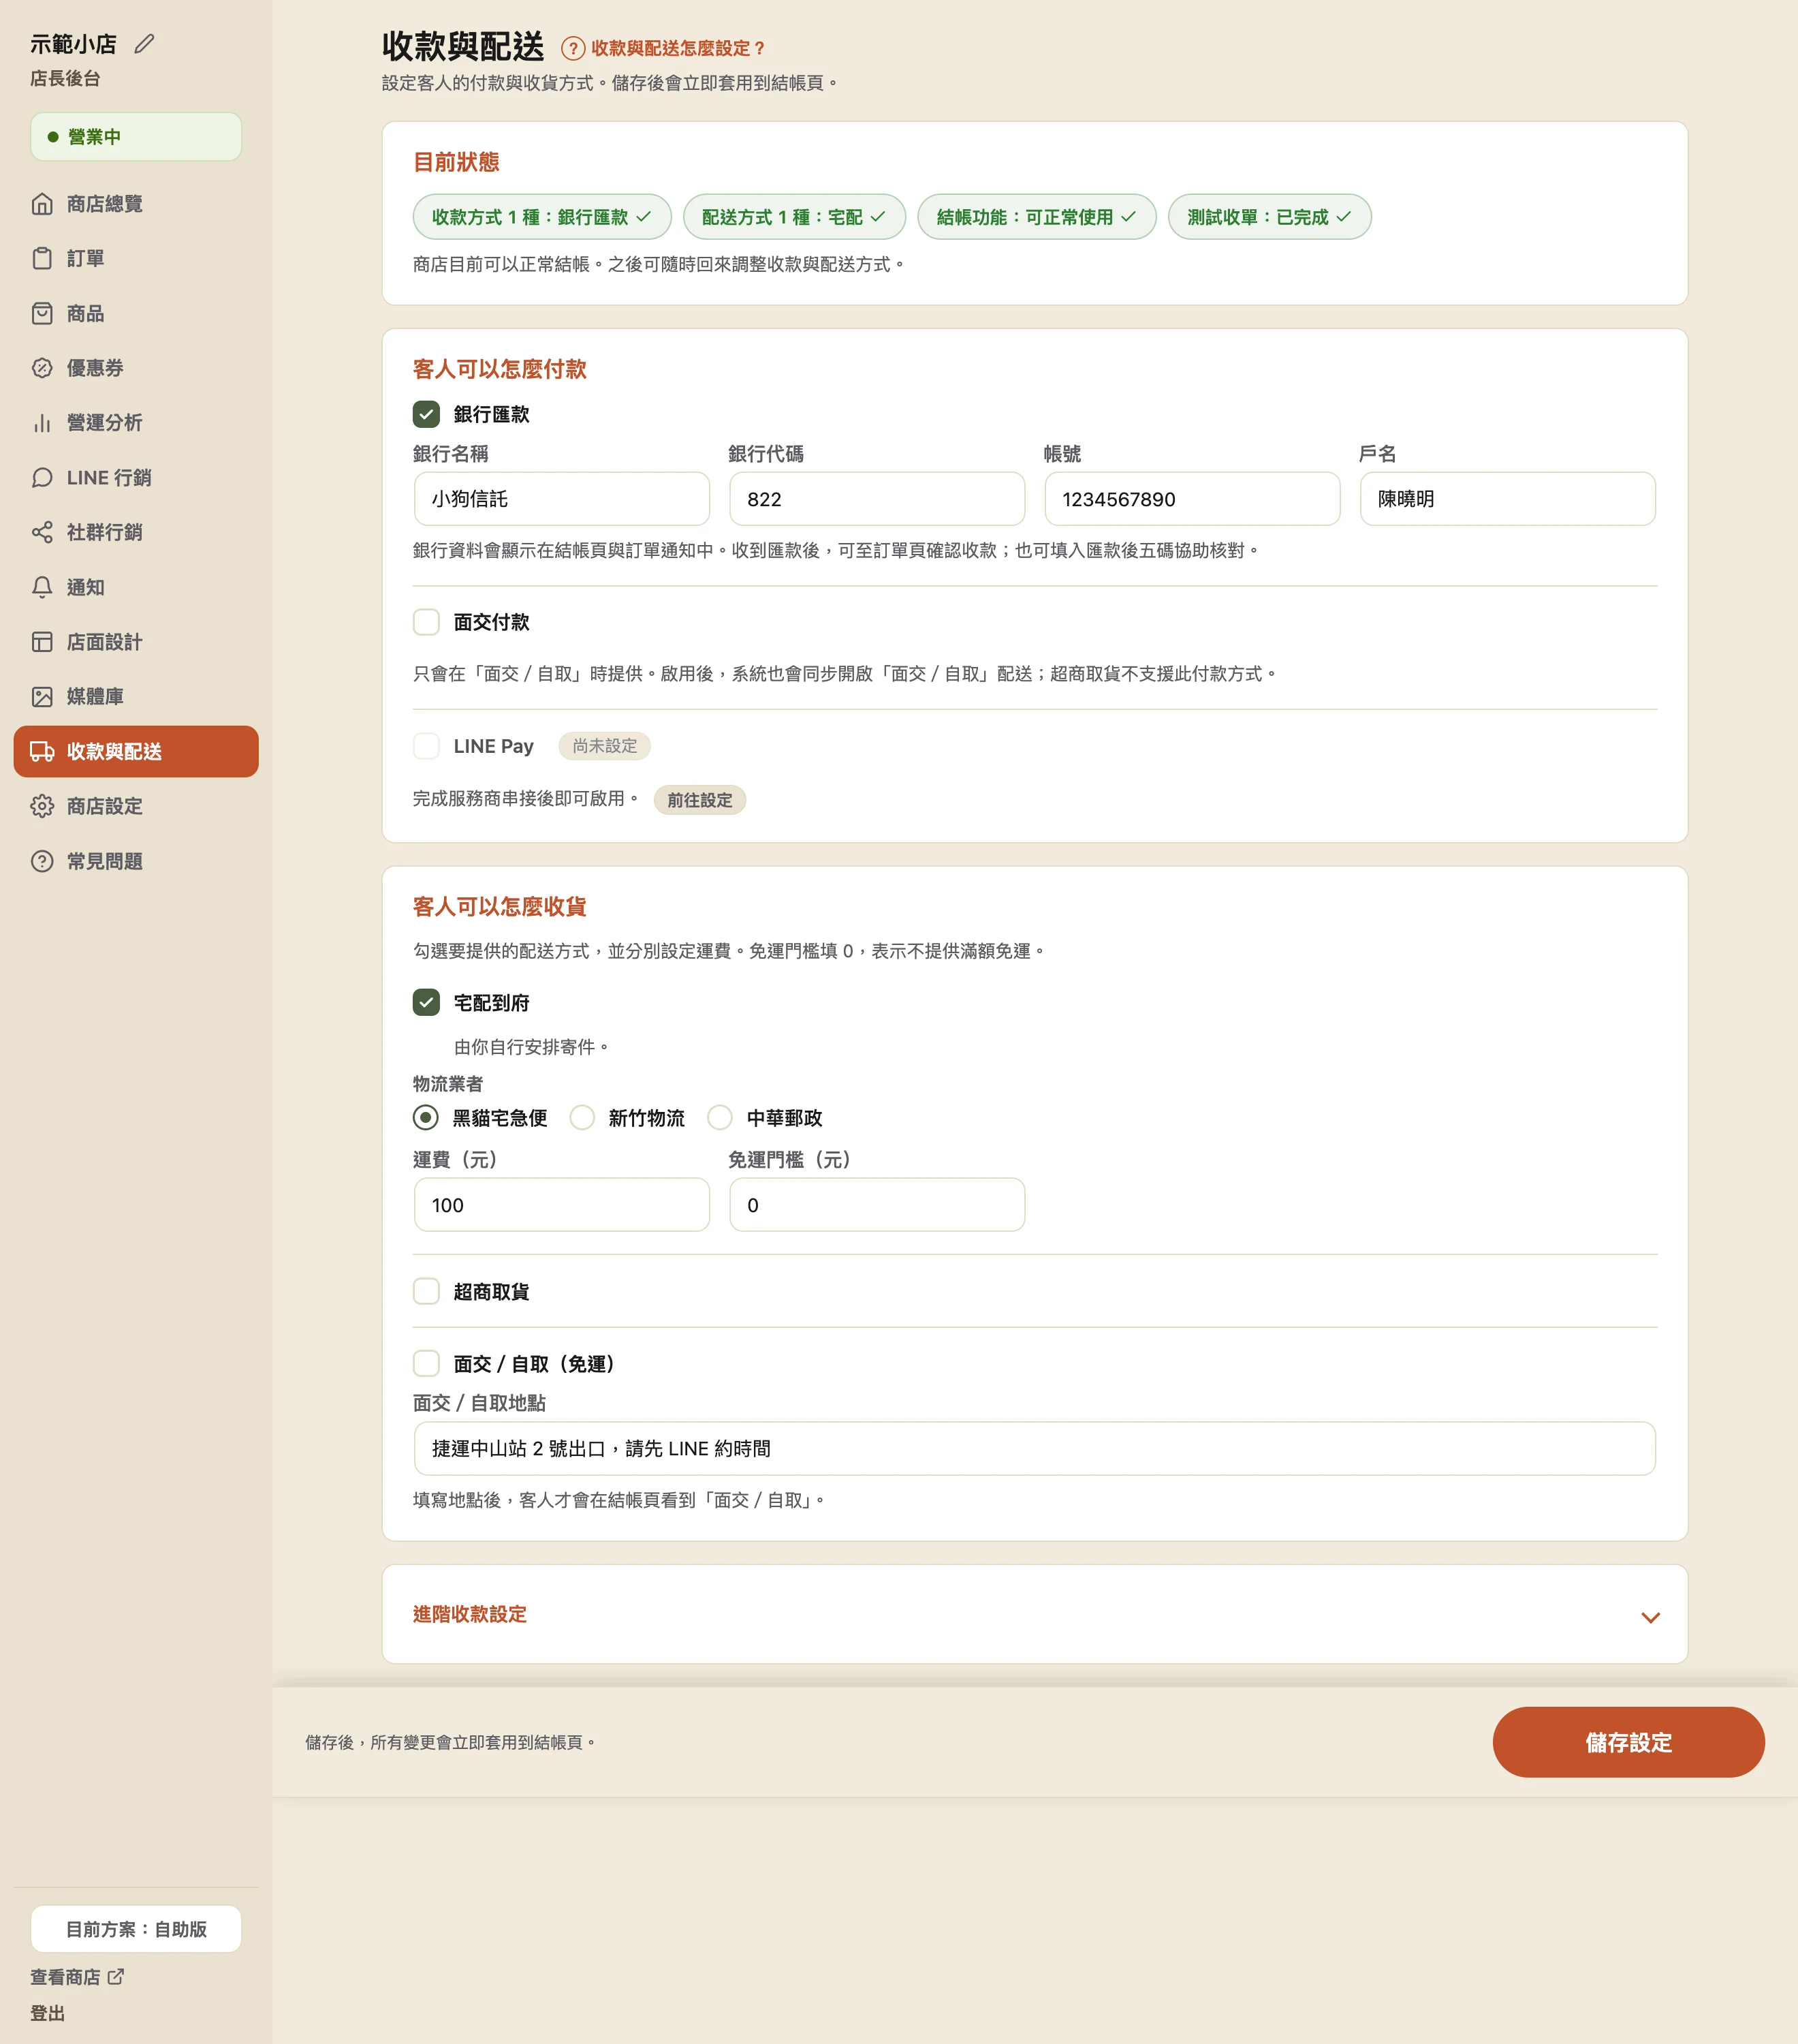This screenshot has width=1798, height=2044.
Task: Select the 新竹物流 radio button
Action: [x=582, y=1117]
